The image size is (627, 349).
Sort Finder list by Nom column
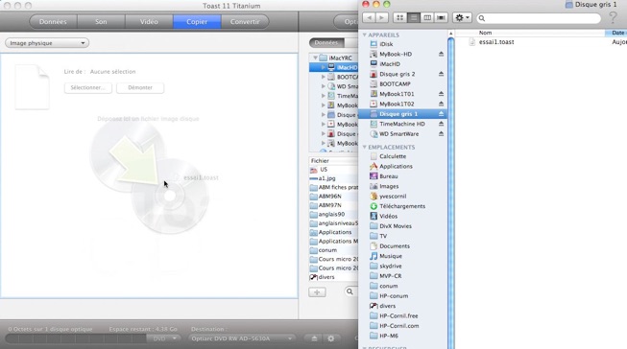486,33
